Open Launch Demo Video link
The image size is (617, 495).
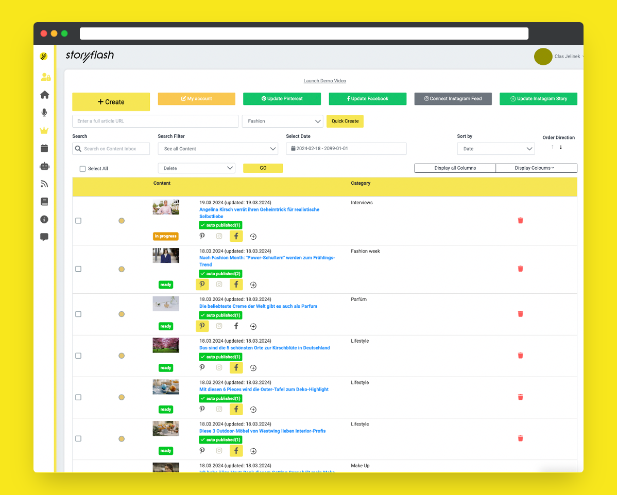click(x=324, y=81)
